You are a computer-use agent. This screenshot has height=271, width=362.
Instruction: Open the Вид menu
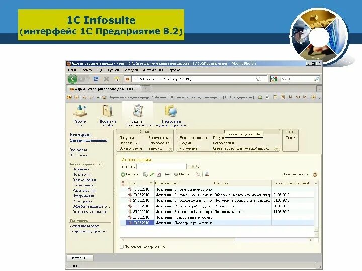coord(99,70)
